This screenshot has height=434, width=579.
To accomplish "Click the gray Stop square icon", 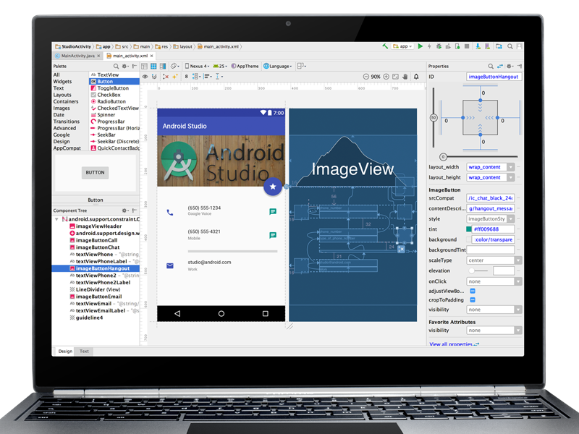I will click(x=467, y=46).
